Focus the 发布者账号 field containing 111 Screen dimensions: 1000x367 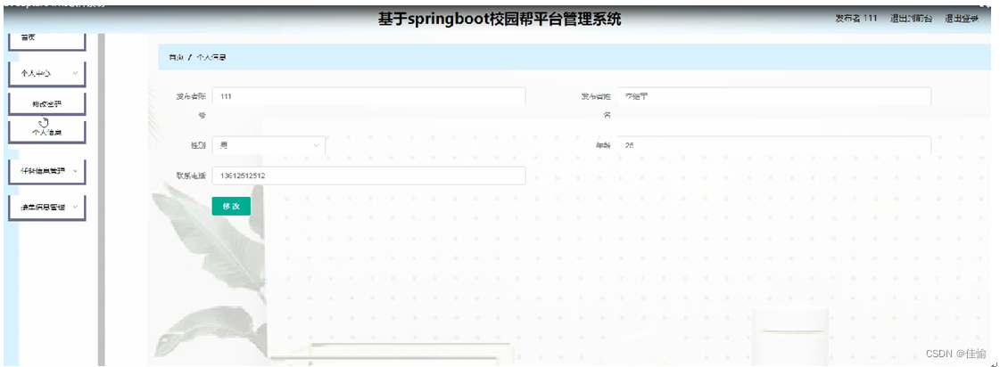(x=368, y=97)
